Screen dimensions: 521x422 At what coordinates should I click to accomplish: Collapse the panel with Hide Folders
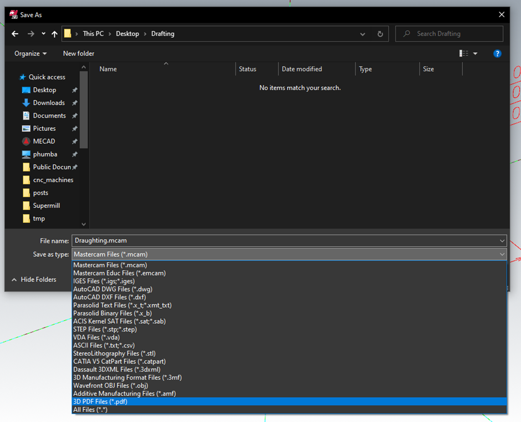[34, 279]
